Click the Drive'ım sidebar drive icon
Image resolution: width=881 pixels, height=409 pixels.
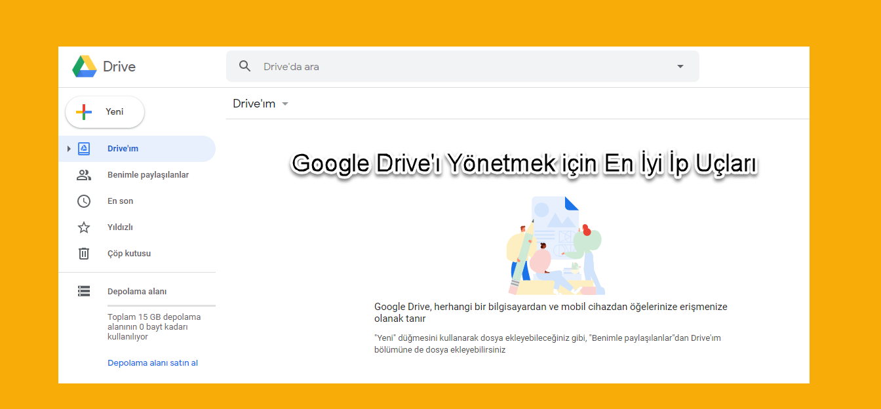point(84,149)
